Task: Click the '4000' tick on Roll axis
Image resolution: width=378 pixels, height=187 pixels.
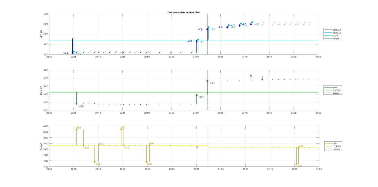Action: (x=46, y=126)
